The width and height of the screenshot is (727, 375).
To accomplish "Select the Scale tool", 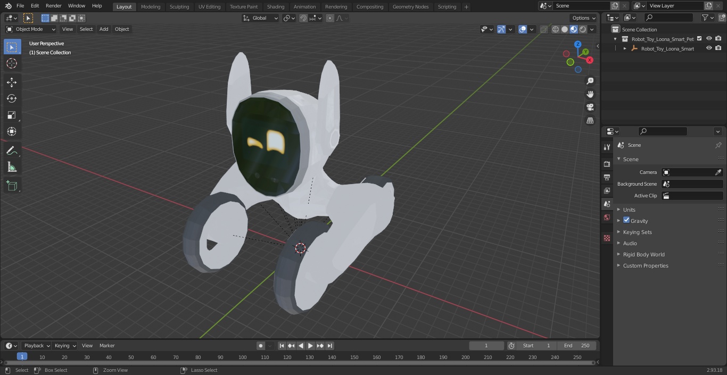I will (12, 115).
